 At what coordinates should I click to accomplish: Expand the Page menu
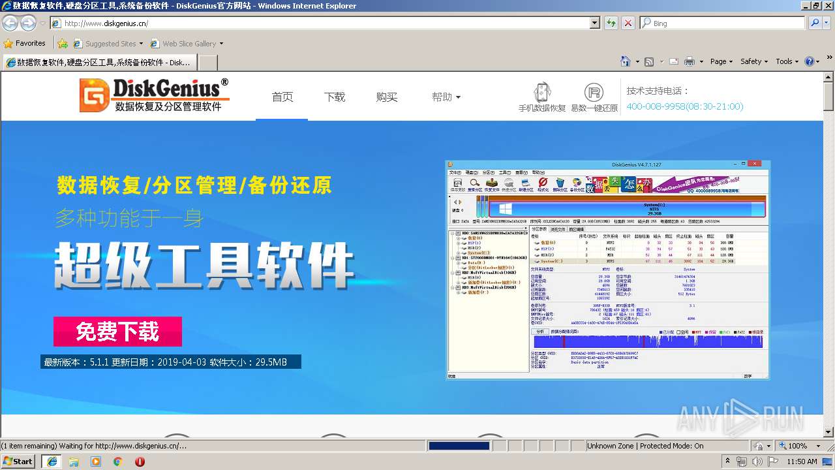coord(721,61)
